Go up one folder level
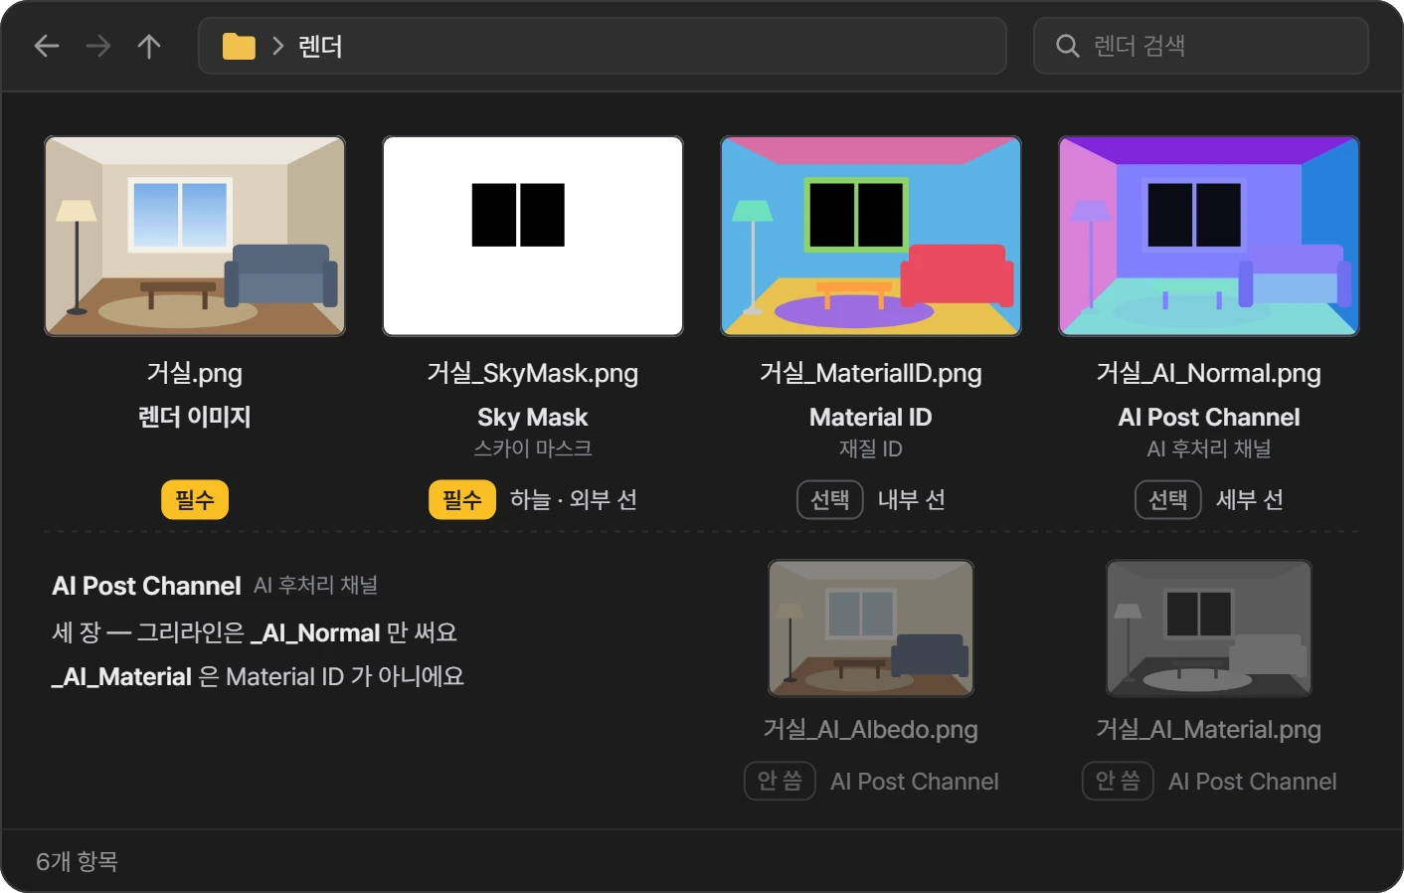 [149, 46]
